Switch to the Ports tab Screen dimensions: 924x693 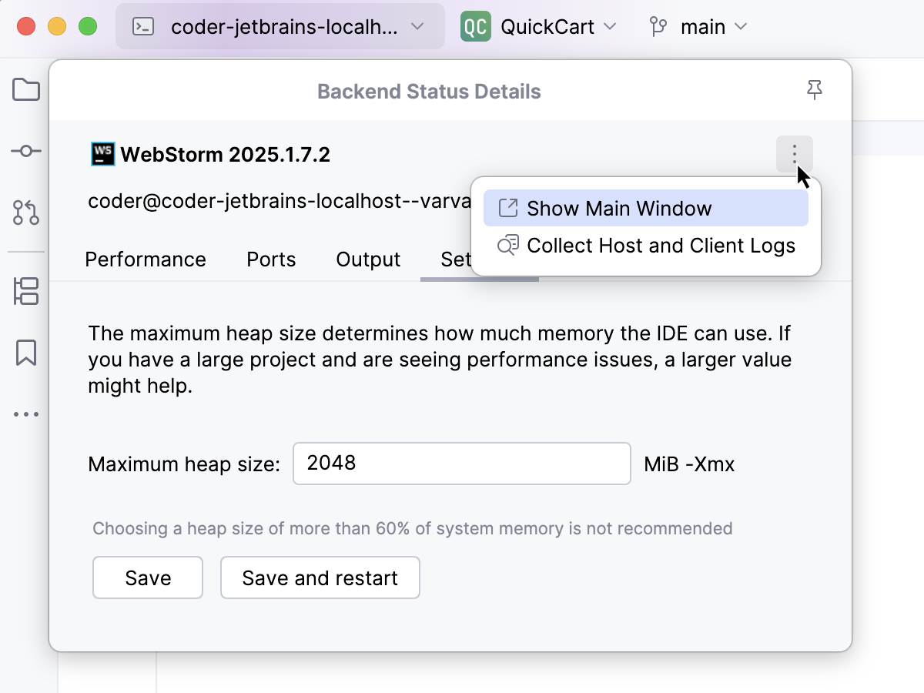(x=271, y=259)
